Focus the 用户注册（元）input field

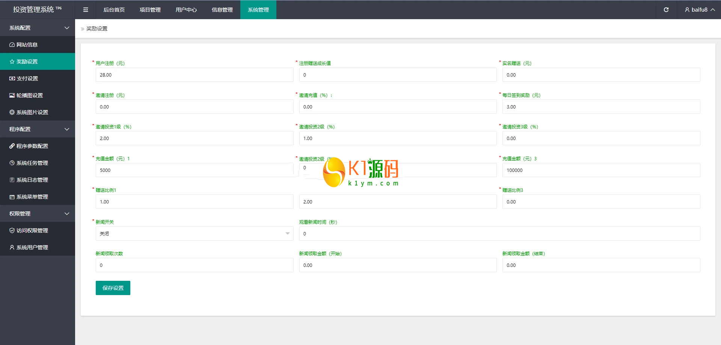coord(195,75)
